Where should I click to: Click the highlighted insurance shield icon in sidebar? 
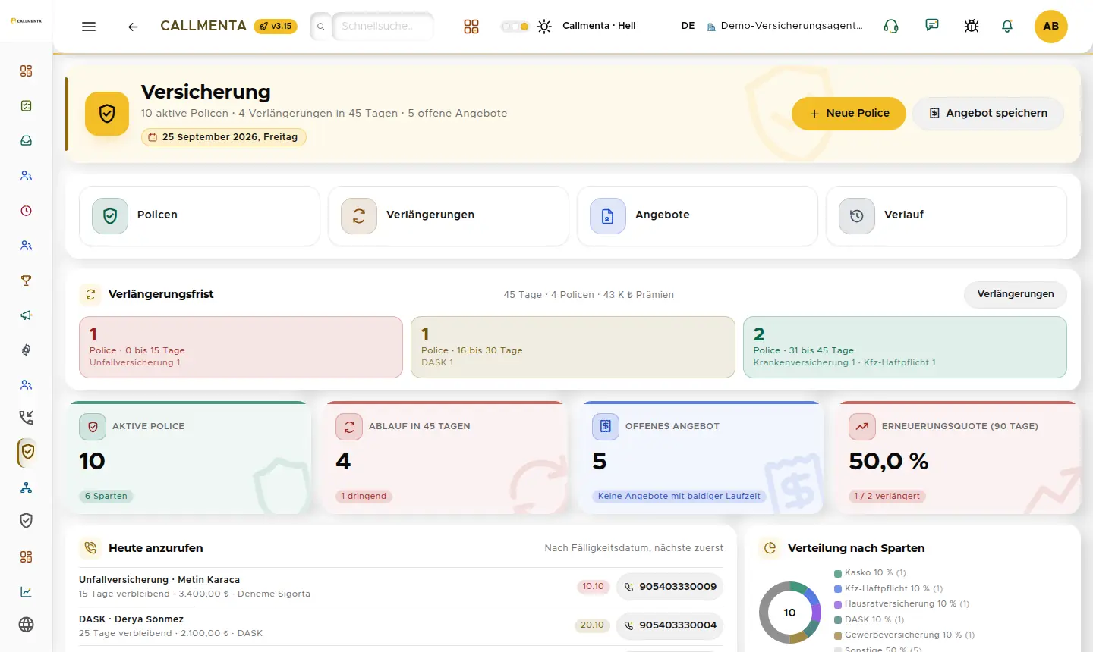[27, 452]
